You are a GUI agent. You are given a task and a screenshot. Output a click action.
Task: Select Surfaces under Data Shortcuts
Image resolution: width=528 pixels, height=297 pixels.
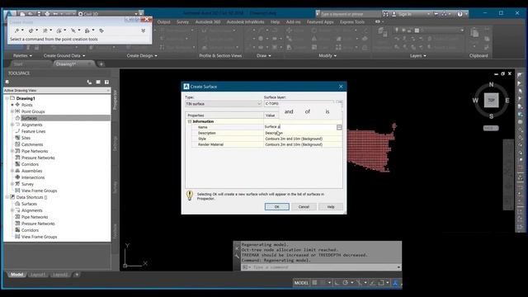click(30, 204)
